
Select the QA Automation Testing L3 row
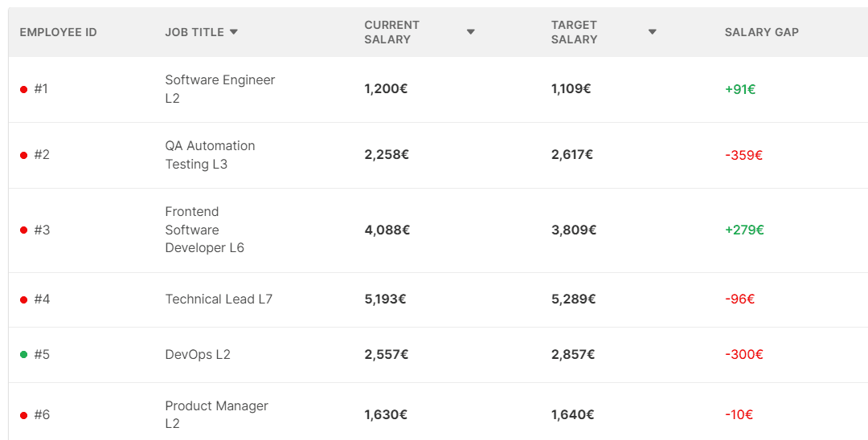coord(439,155)
